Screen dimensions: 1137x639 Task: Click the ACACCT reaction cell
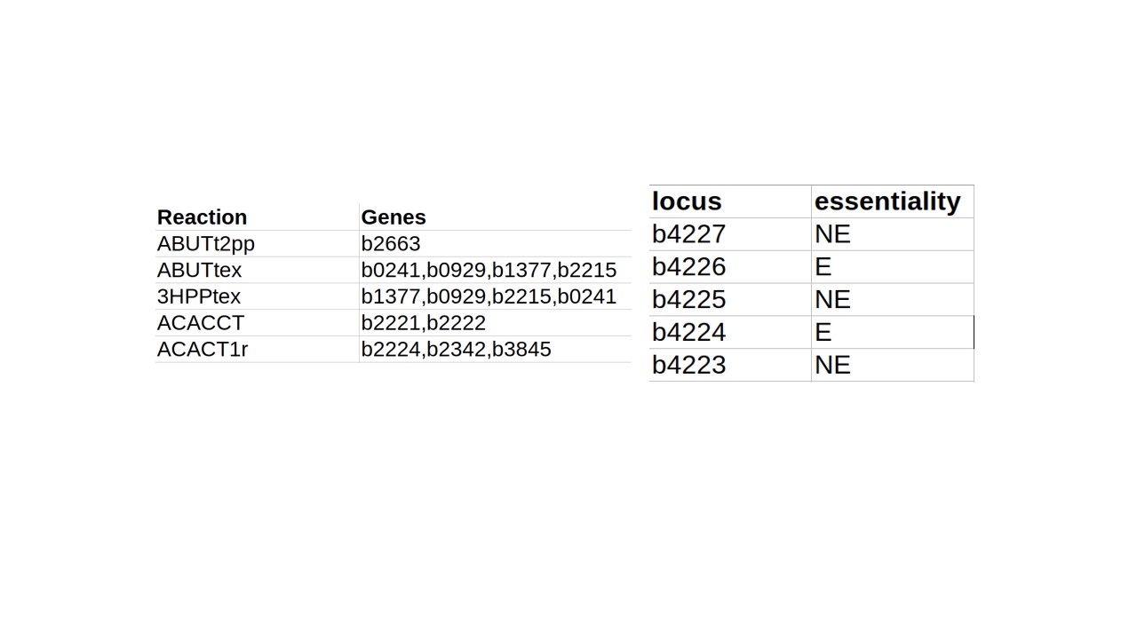click(201, 323)
